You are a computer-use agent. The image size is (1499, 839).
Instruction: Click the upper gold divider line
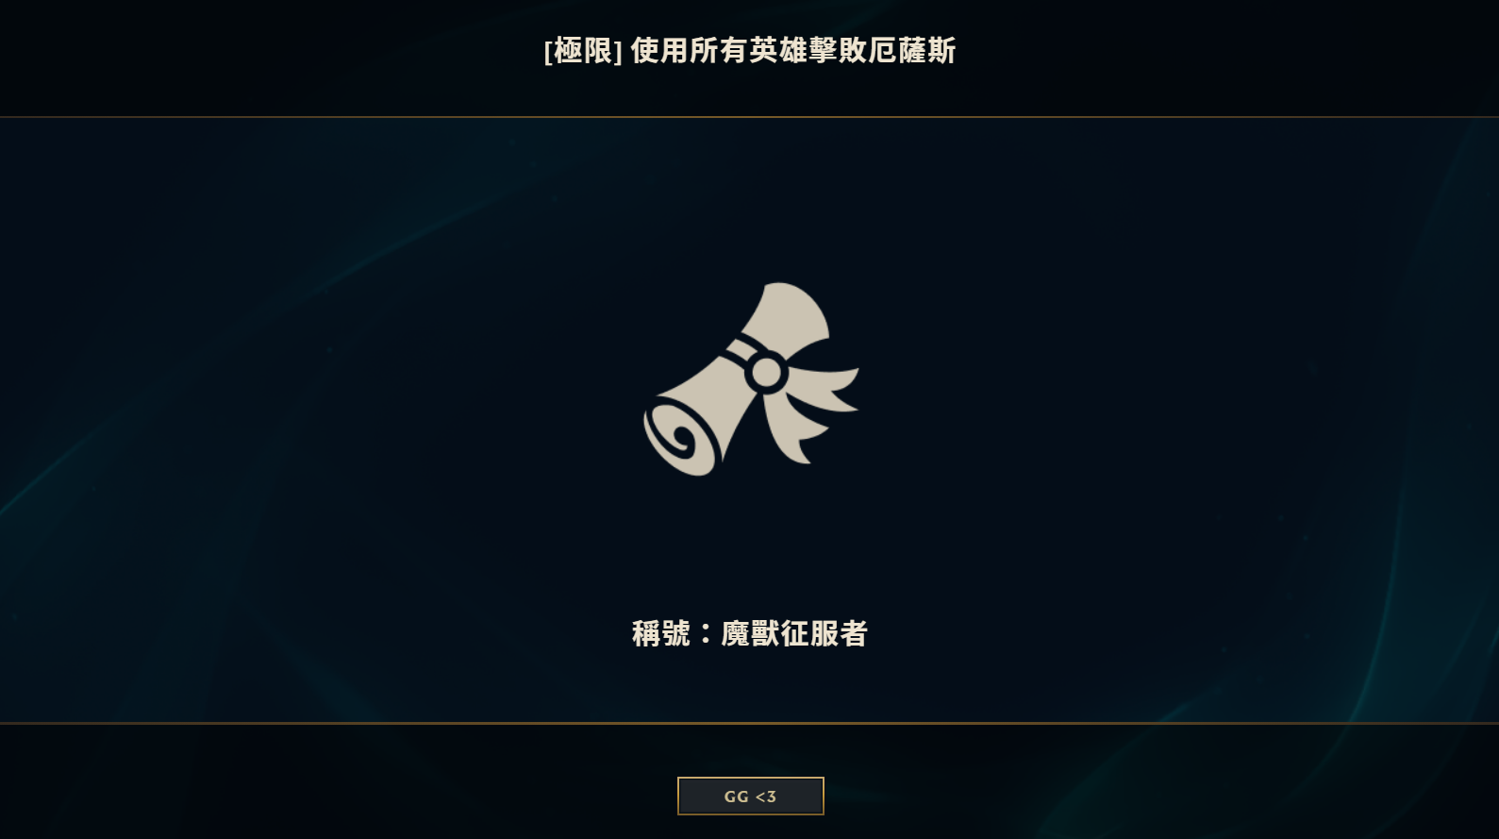tap(749, 117)
